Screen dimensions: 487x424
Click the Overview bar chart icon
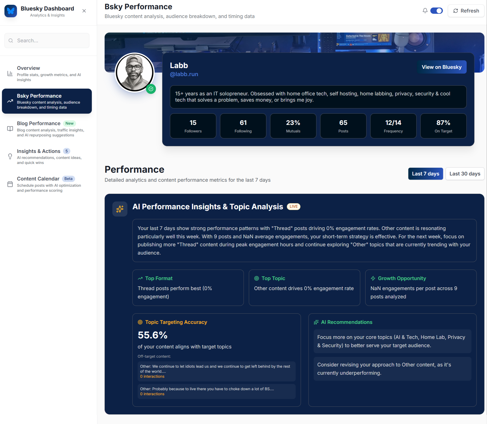coord(10,74)
